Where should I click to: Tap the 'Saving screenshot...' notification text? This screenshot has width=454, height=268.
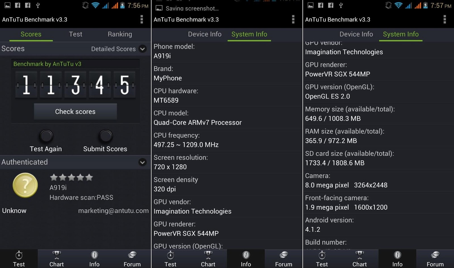click(192, 8)
